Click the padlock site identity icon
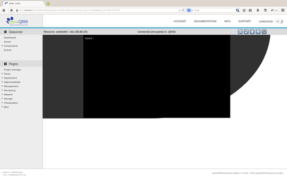The height and width of the screenshot is (178, 287). 17,10
